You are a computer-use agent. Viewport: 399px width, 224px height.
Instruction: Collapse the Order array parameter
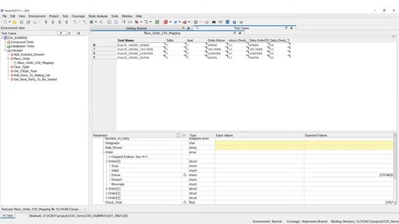103,152
